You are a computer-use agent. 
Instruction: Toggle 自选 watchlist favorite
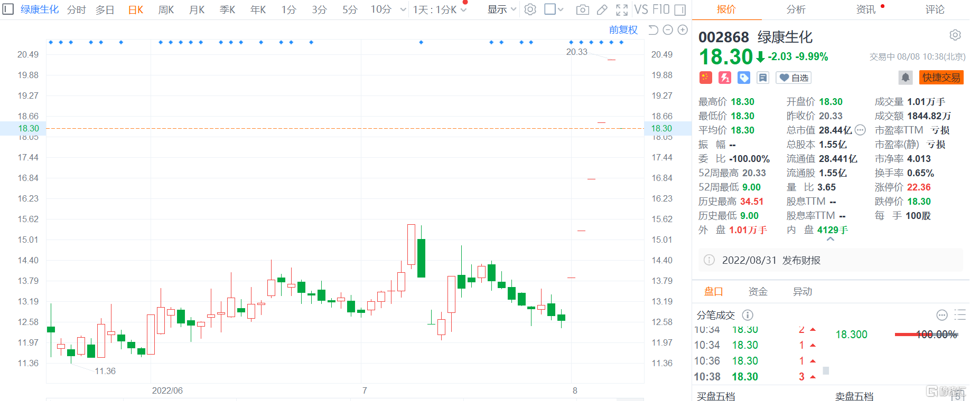coord(794,78)
